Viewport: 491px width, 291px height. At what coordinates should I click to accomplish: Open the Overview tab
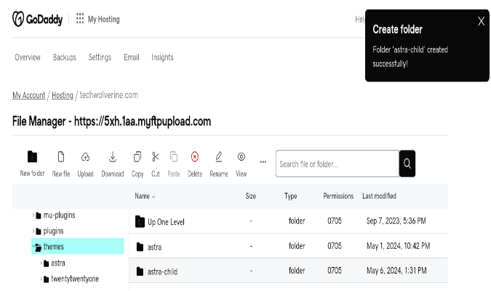coord(28,57)
